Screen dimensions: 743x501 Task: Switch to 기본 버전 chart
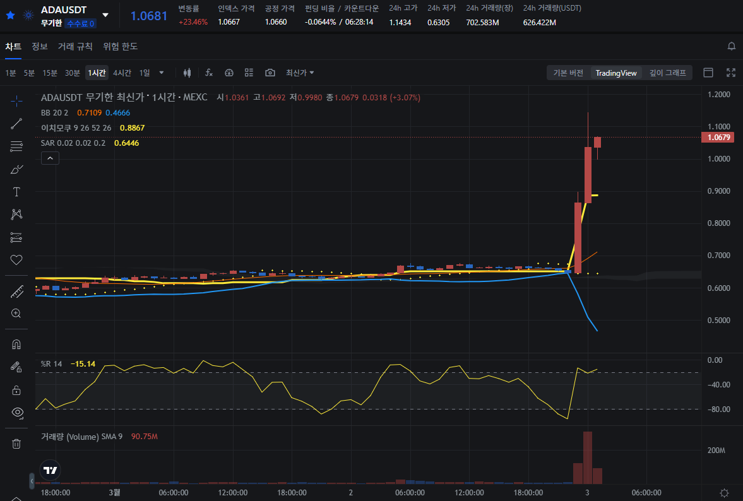[x=568, y=73]
